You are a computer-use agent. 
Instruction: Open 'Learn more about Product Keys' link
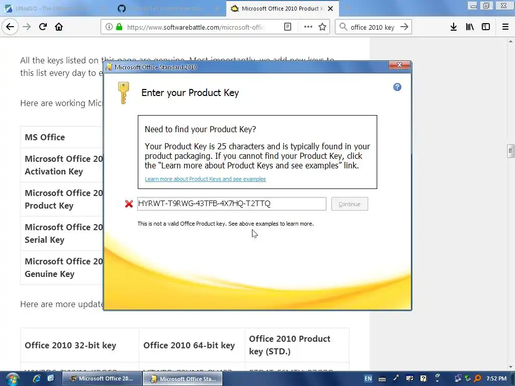tap(205, 179)
